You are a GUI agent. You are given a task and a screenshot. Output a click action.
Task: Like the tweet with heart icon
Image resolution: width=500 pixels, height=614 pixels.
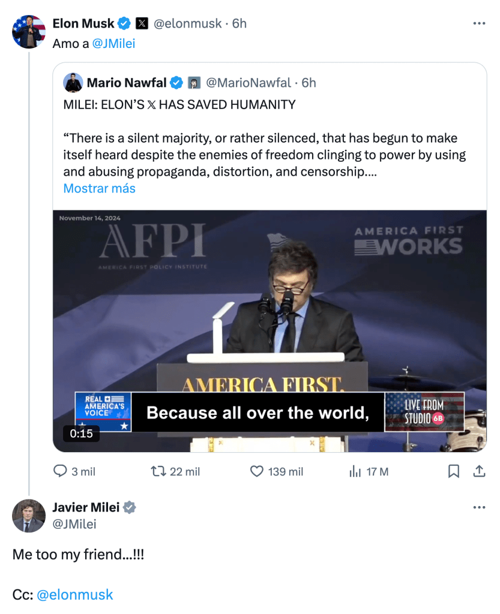pyautogui.click(x=257, y=471)
